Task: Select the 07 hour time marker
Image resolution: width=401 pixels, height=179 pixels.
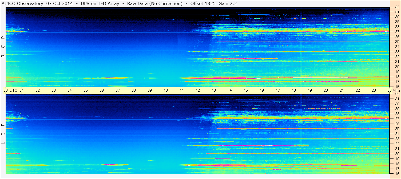Action: pyautogui.click(x=118, y=90)
